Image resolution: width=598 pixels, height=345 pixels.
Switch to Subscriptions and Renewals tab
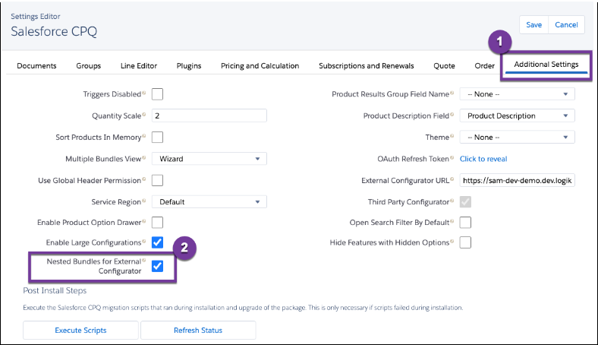click(366, 65)
